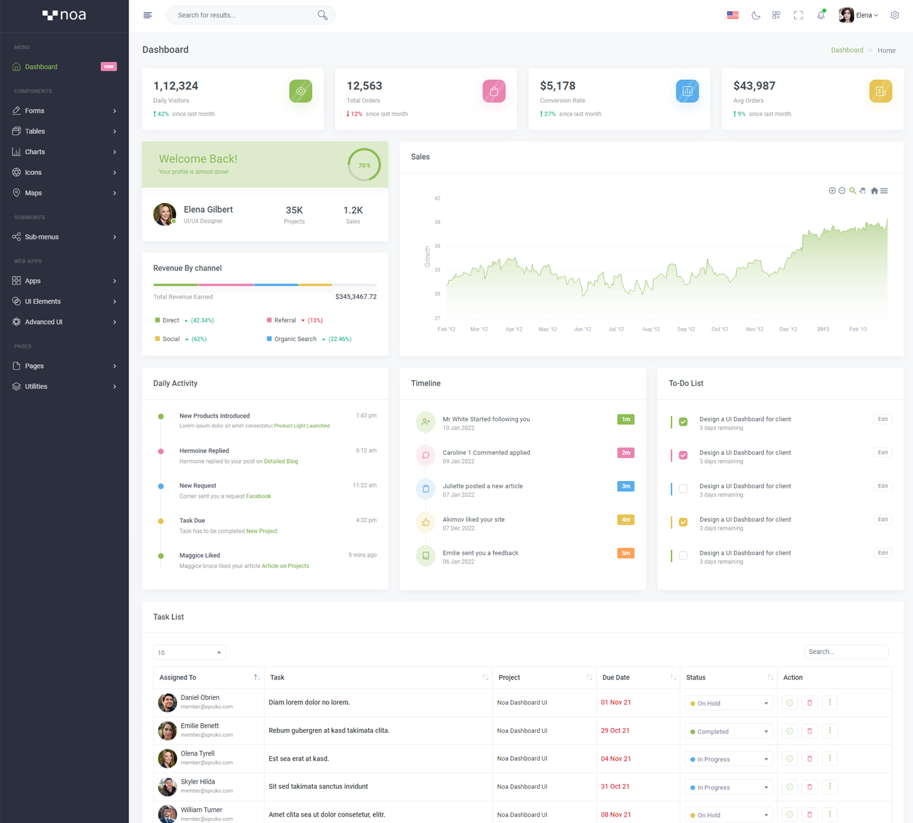The width and height of the screenshot is (913, 823).
Task: Mark Olena Tyrell's task as complete
Action: [789, 759]
